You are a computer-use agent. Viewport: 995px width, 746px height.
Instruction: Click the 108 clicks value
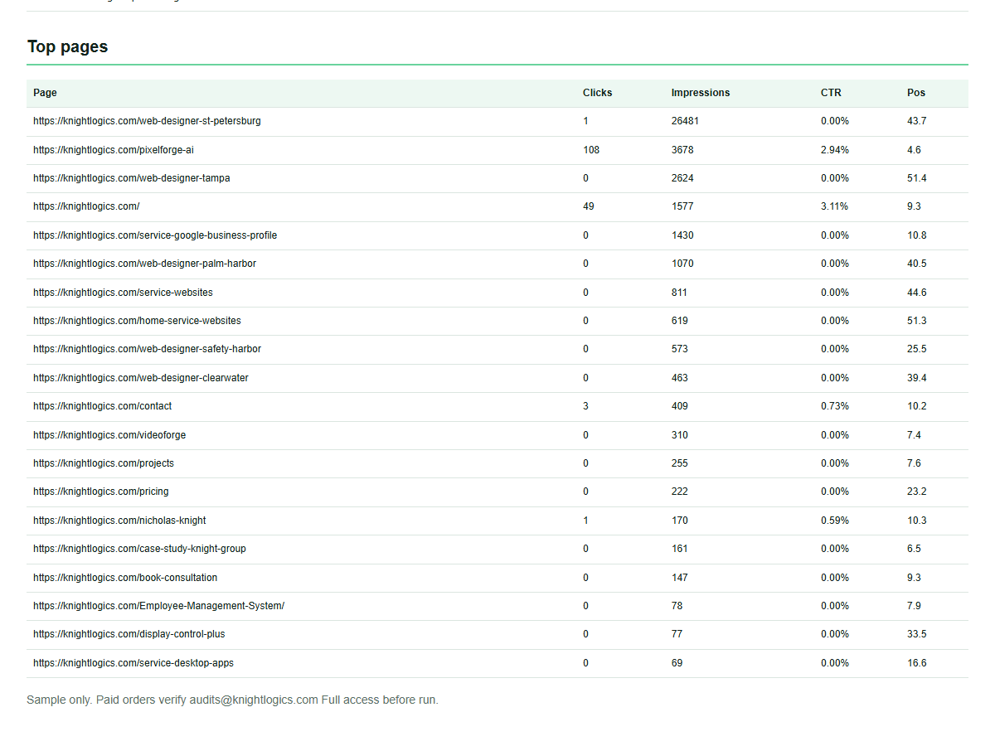coord(591,150)
